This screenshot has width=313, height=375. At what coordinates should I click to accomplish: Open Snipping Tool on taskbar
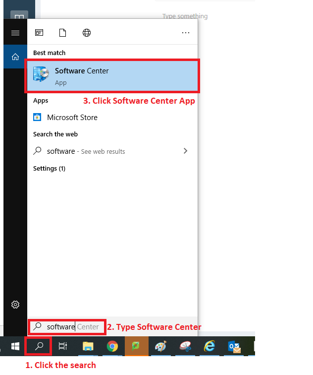[x=185, y=346]
